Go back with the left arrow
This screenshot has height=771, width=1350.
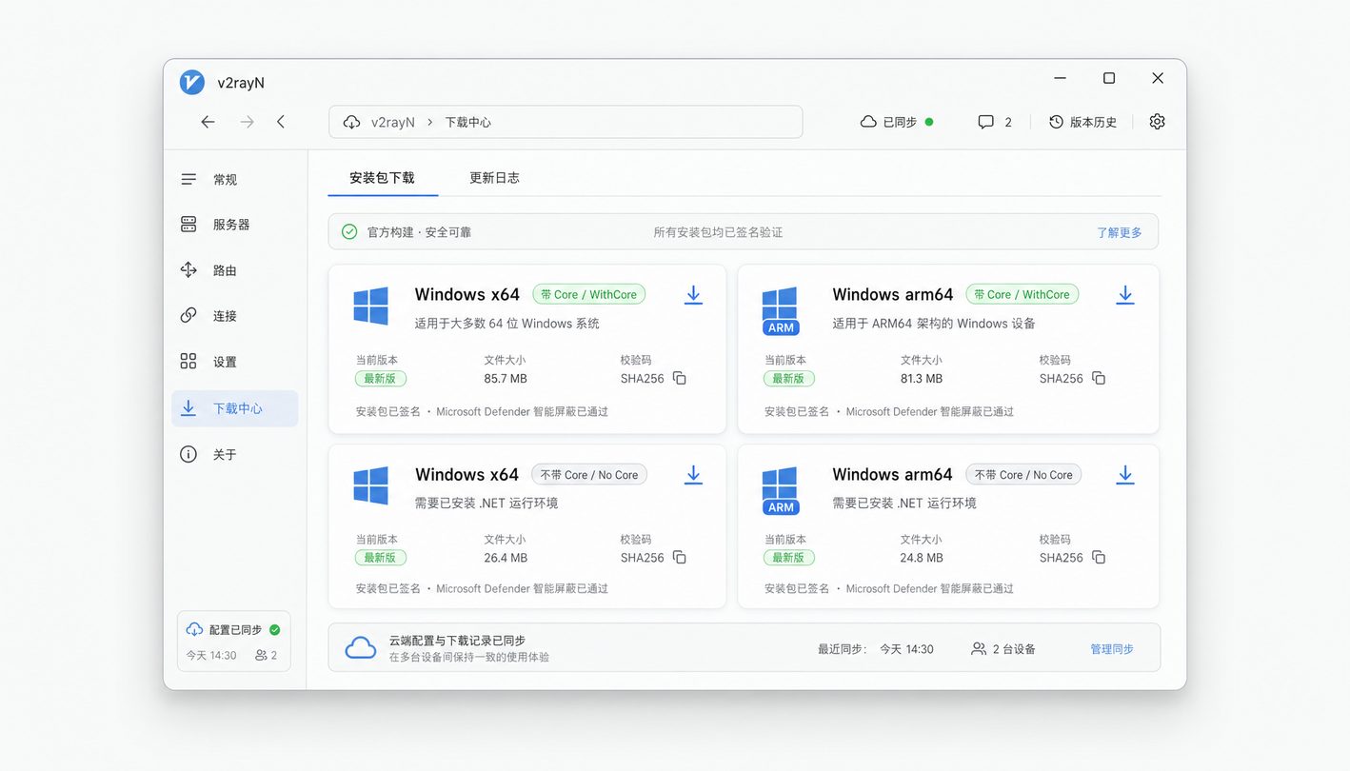[208, 122]
